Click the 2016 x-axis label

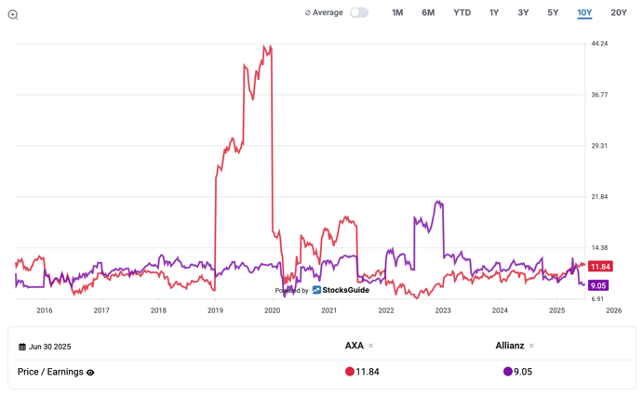coord(45,310)
